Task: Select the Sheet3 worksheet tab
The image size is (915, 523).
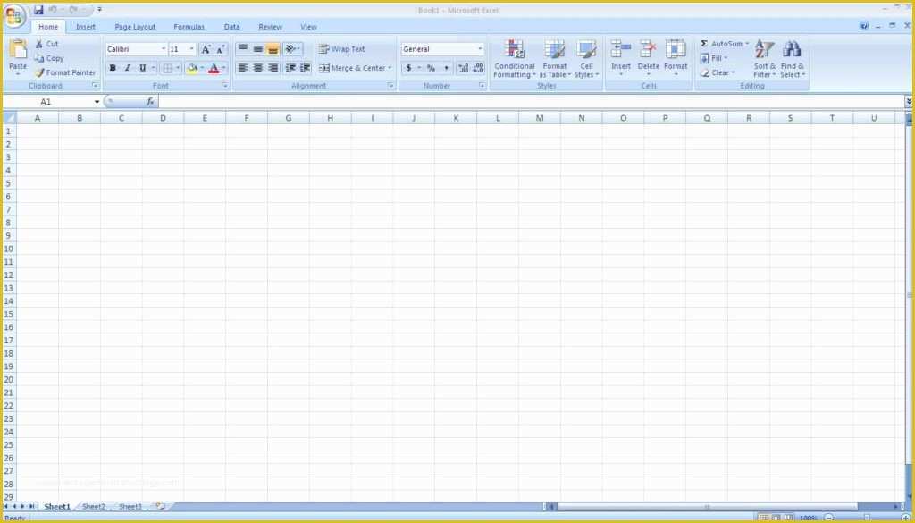Action: pos(130,507)
